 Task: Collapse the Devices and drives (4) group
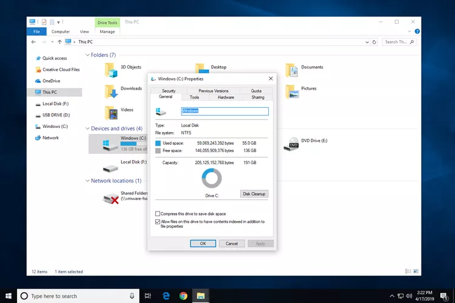pyautogui.click(x=87, y=128)
